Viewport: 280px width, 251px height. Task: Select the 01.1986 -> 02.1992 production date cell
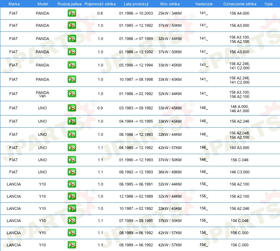(x=136, y=94)
